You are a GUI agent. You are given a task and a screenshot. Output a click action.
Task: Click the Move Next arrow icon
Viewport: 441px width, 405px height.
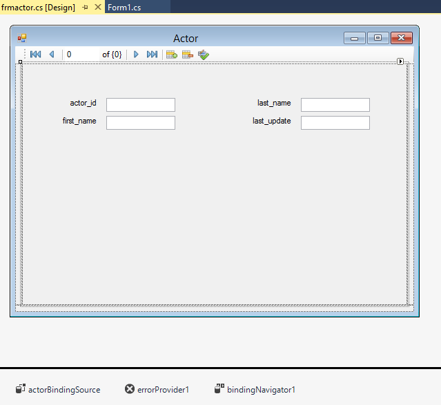(136, 55)
